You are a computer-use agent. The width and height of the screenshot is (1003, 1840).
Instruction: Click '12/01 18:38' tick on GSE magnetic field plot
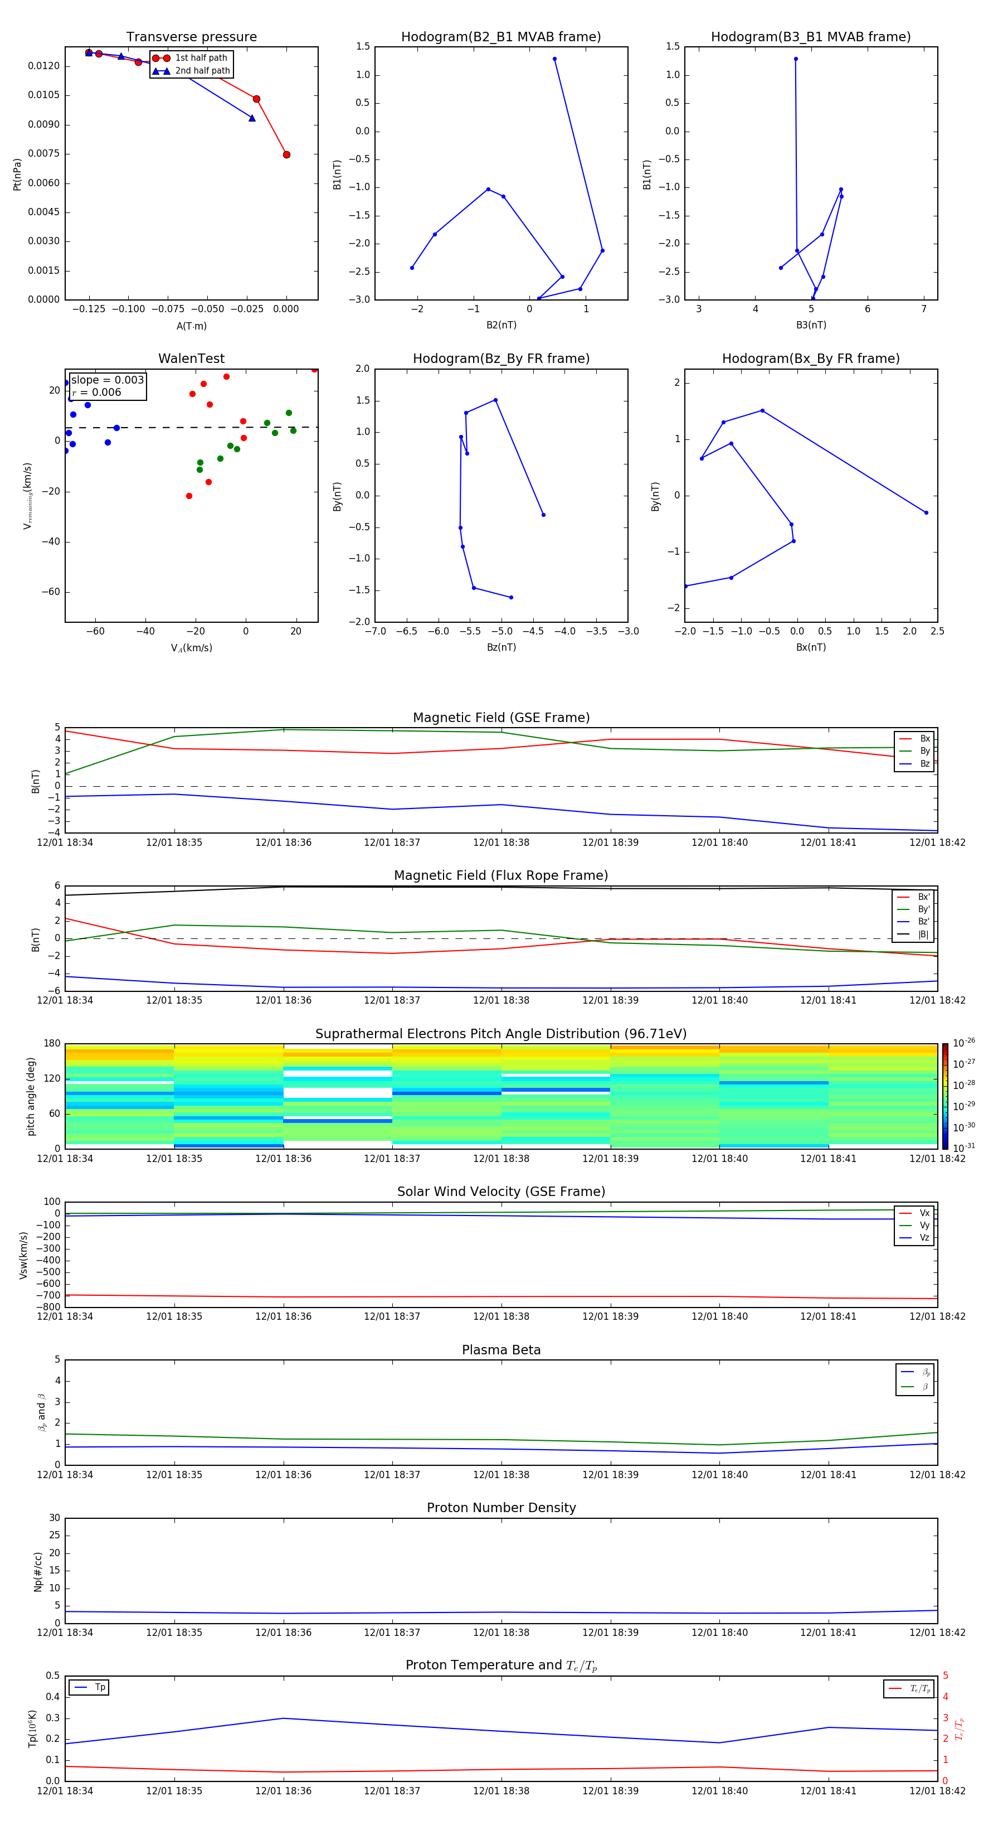coord(501,843)
